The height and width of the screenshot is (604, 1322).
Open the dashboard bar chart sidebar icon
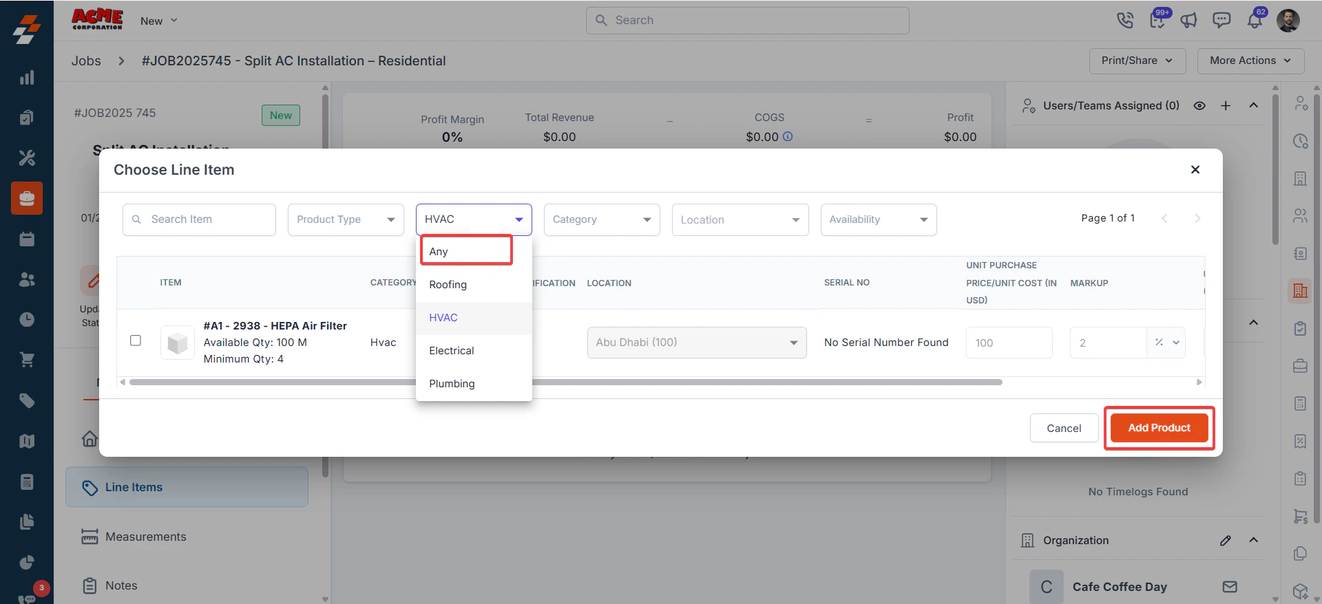27,78
